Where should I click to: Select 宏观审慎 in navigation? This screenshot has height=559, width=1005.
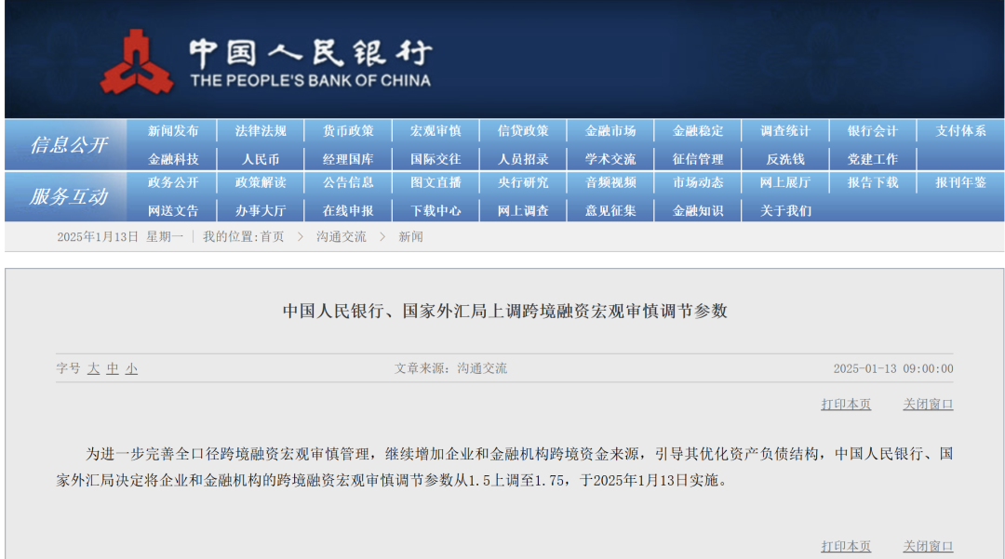435,131
